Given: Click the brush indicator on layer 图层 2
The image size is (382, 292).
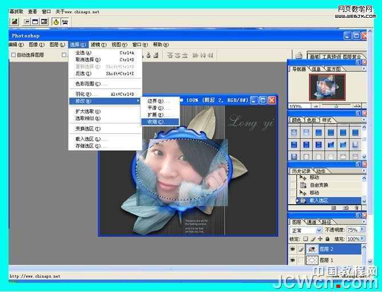Looking at the screenshot, I should click(x=301, y=249).
